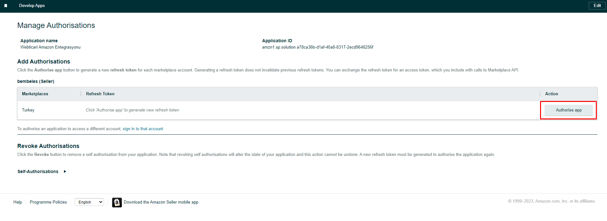Open the English language dropdown
This screenshot has height=221, width=607.
(x=89, y=202)
